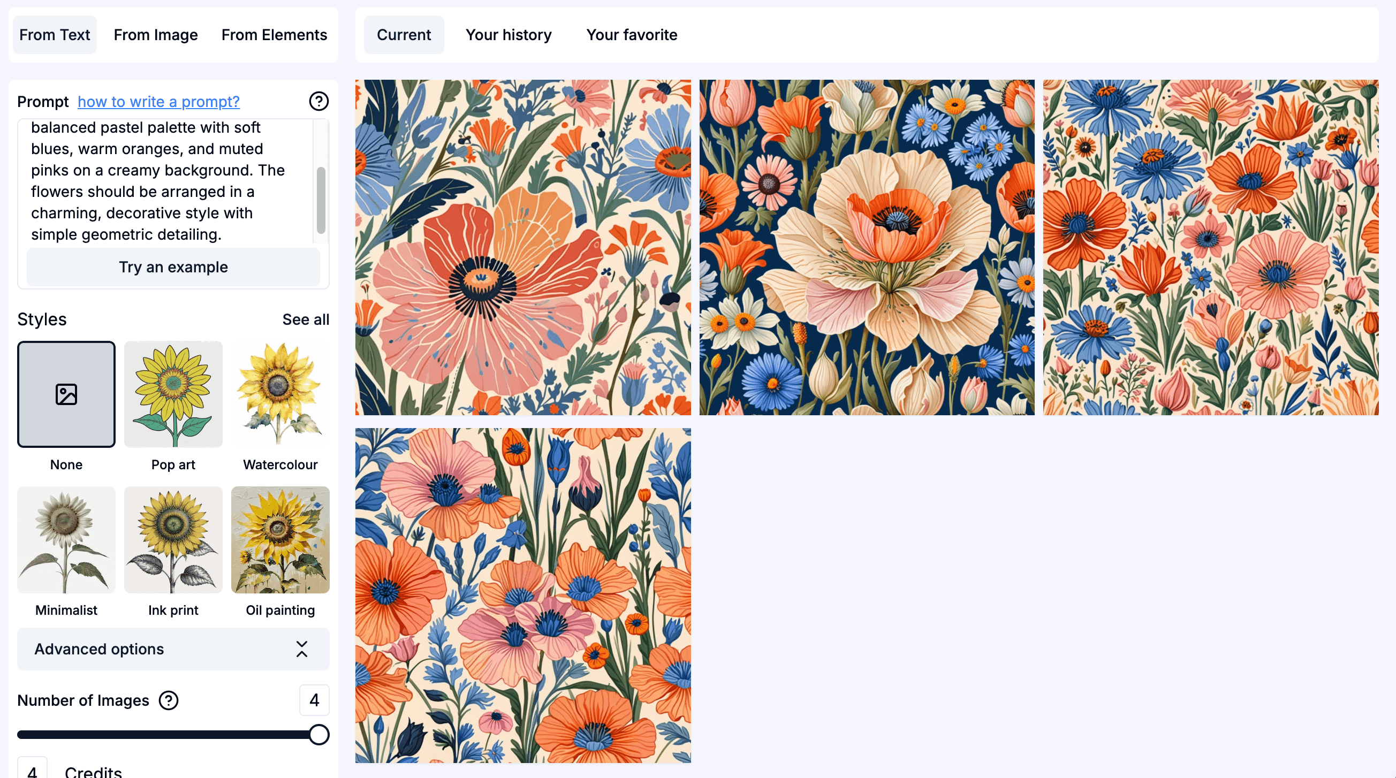
Task: Pick the Ink print sunflower style
Action: [x=173, y=539]
